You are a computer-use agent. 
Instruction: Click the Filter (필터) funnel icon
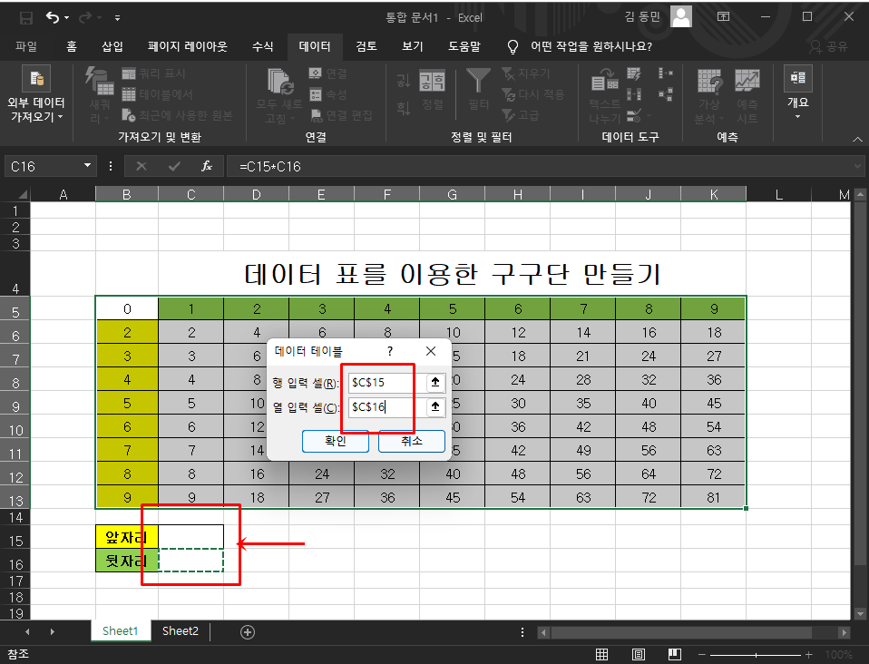478,81
